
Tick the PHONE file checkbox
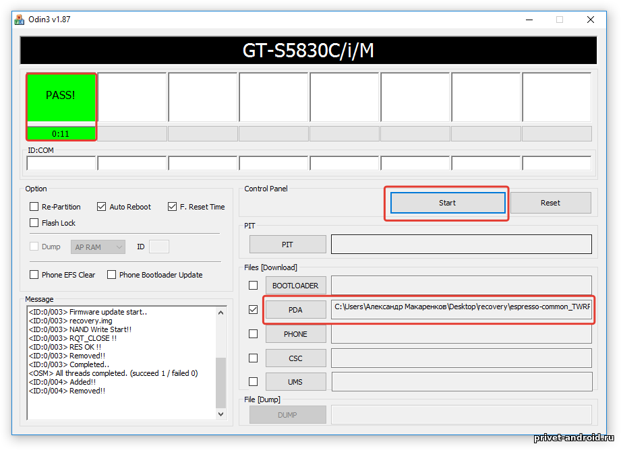point(253,334)
